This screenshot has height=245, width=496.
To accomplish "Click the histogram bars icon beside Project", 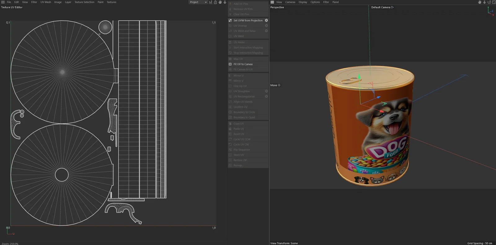I will tap(210, 2).
